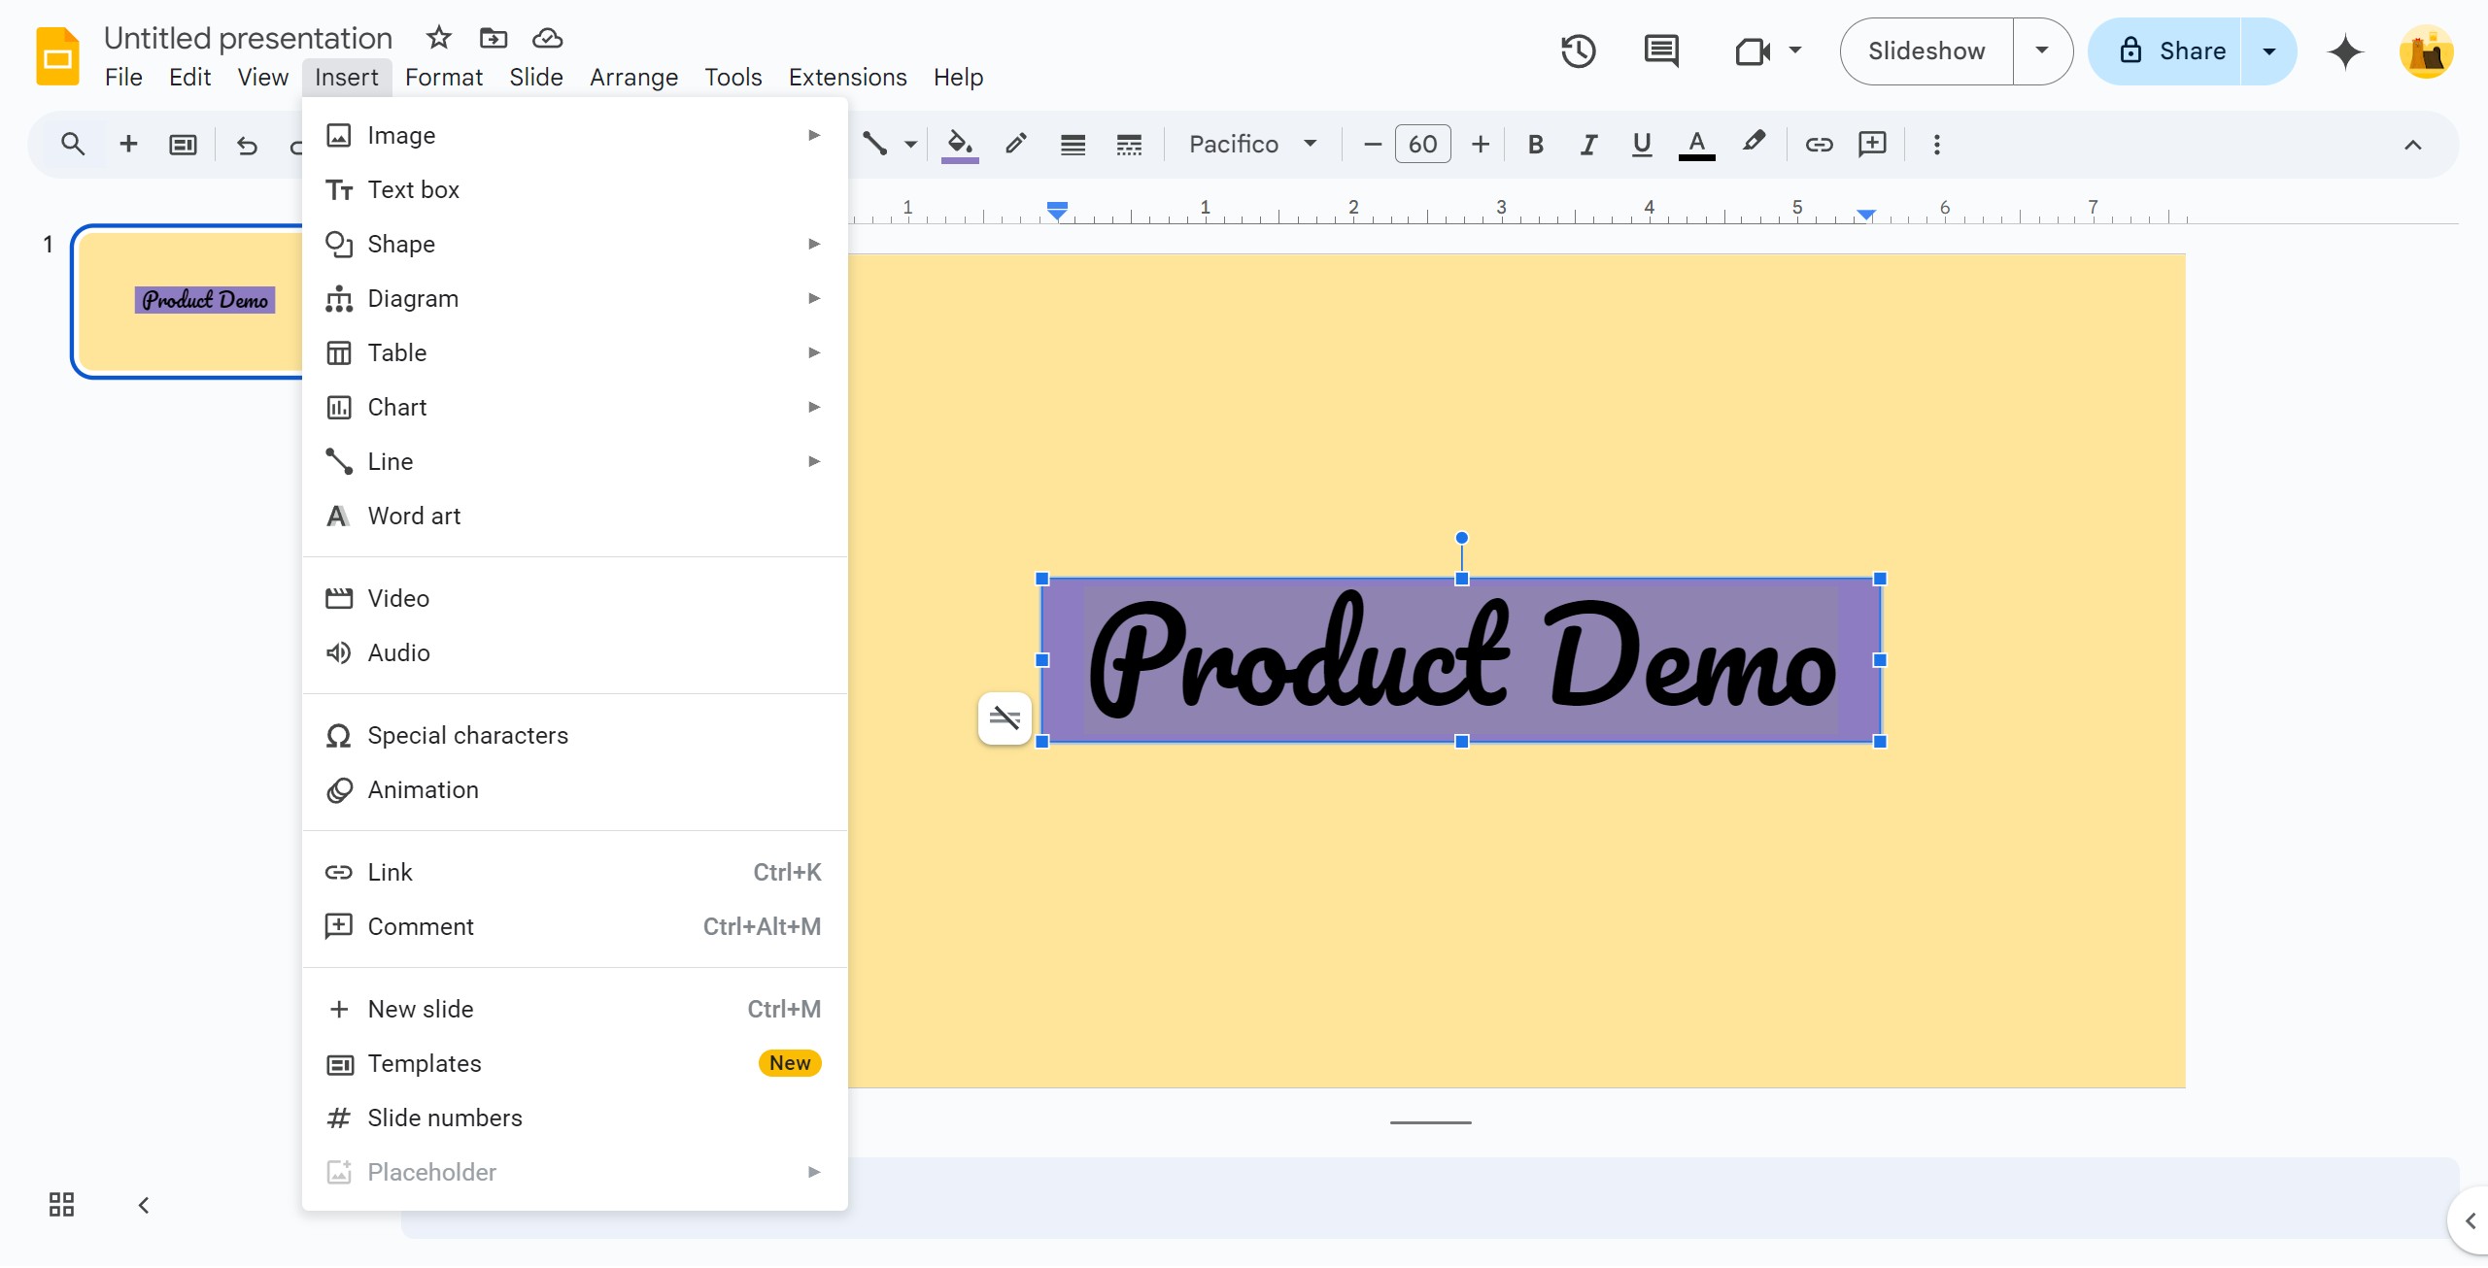Toggle underline formatting
The height and width of the screenshot is (1268, 2488).
(1642, 144)
